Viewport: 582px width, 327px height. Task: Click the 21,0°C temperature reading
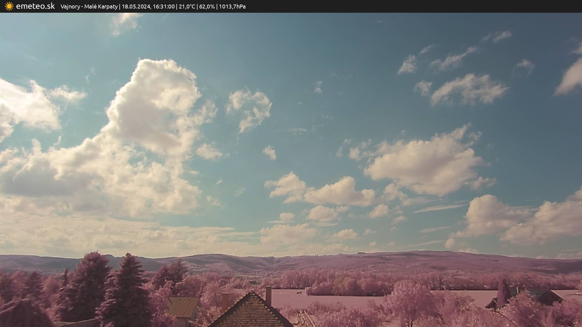pyautogui.click(x=187, y=7)
